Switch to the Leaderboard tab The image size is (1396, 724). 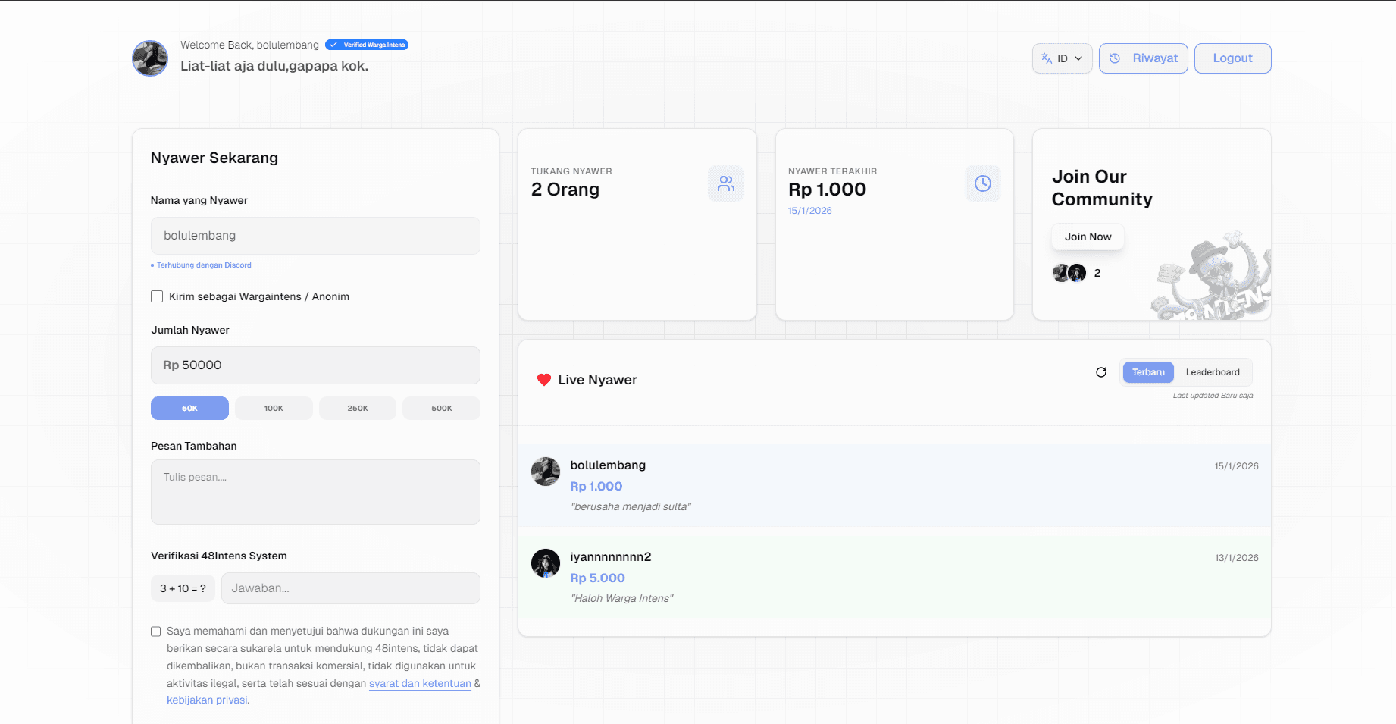click(1212, 372)
